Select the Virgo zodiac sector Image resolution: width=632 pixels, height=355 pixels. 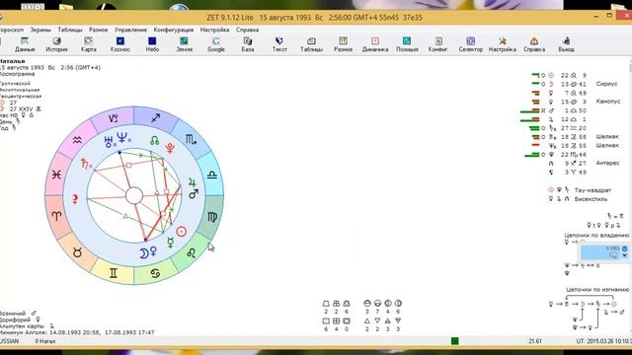(x=212, y=217)
